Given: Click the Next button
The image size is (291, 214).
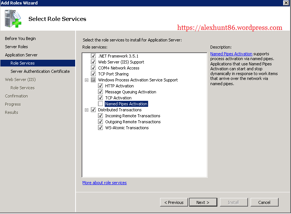Looking at the screenshot, I should [x=202, y=202].
